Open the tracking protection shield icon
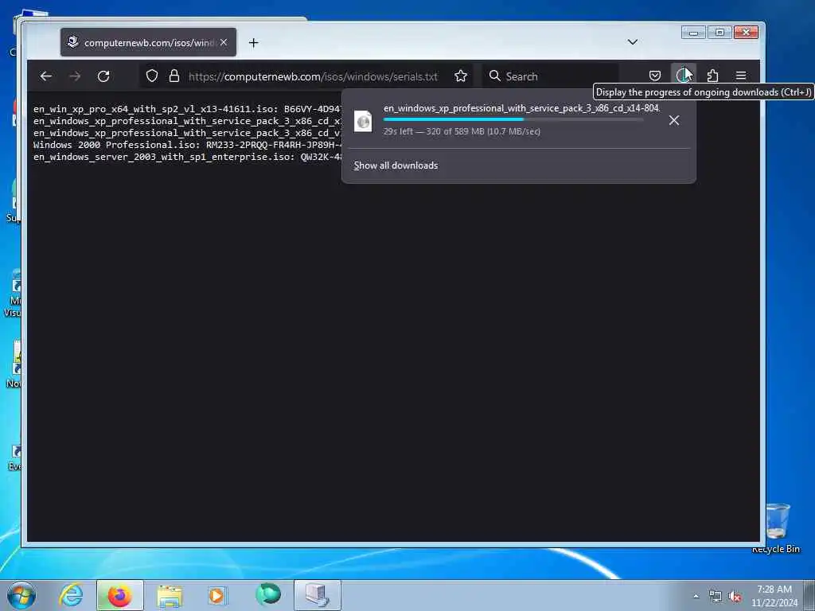The width and height of the screenshot is (815, 611). pyautogui.click(x=152, y=76)
